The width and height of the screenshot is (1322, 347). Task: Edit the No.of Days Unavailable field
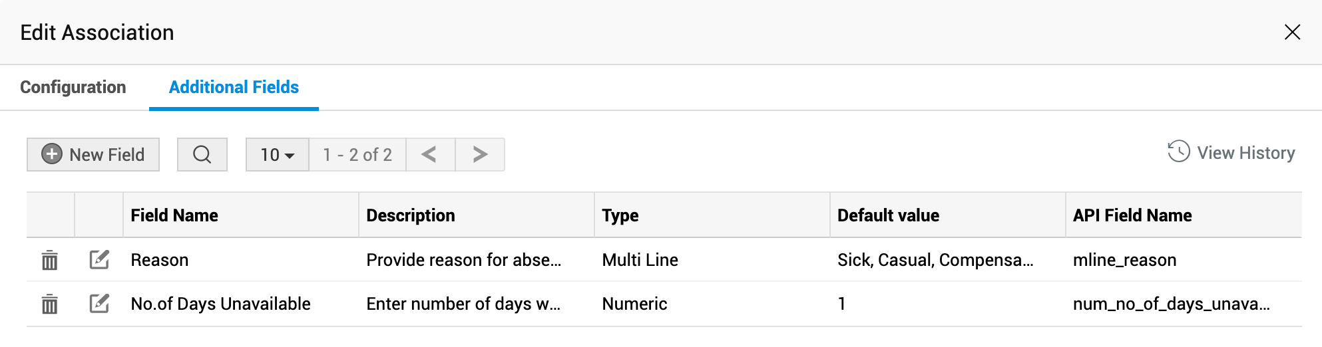pos(99,304)
